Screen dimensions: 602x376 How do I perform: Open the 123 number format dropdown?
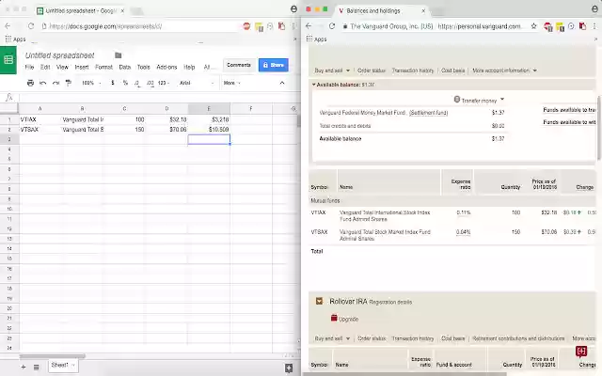click(164, 83)
